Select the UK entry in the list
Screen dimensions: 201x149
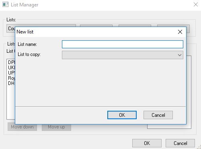coord(11,68)
